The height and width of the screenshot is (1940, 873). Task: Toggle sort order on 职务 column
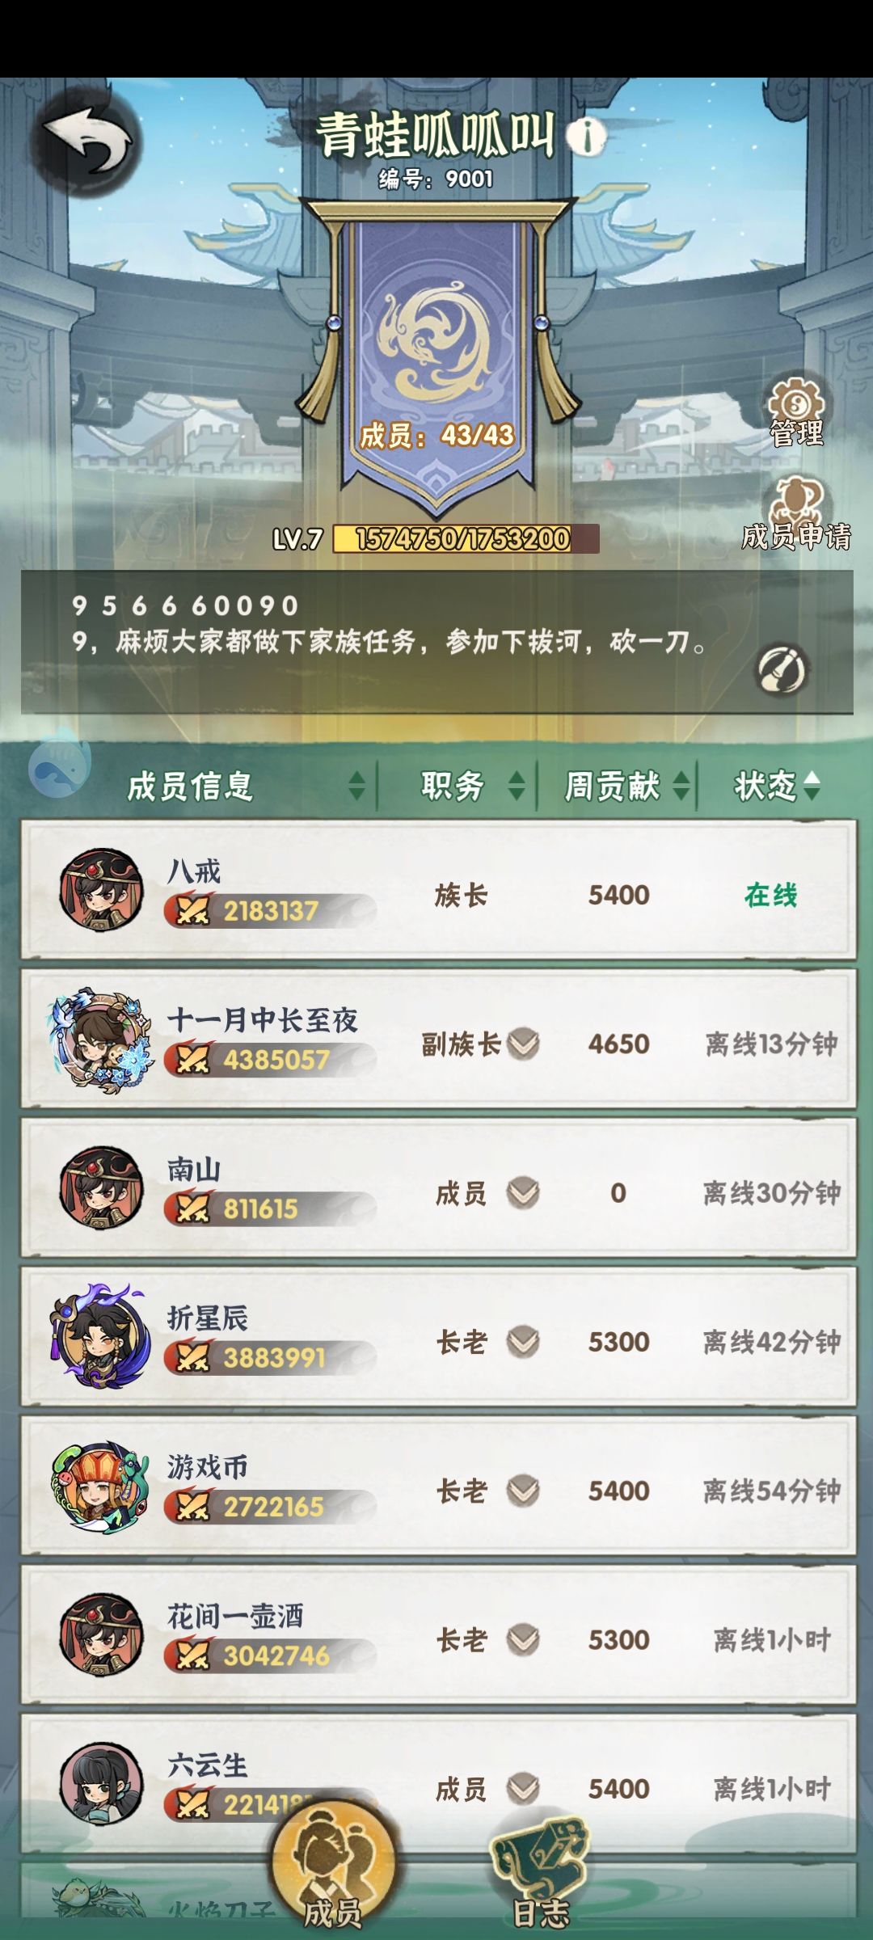pos(517,786)
